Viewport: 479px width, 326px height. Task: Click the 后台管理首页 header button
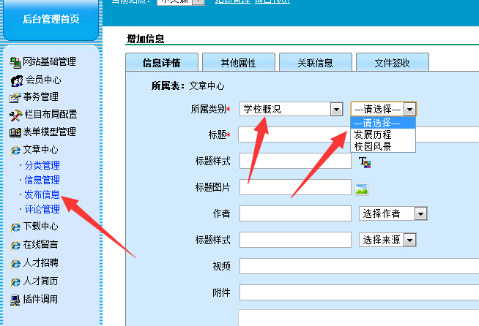coord(51,19)
